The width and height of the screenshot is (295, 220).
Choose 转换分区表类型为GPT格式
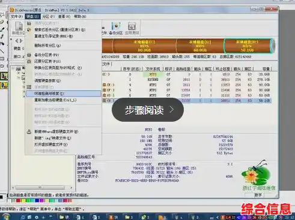pyautogui.click(x=63, y=68)
